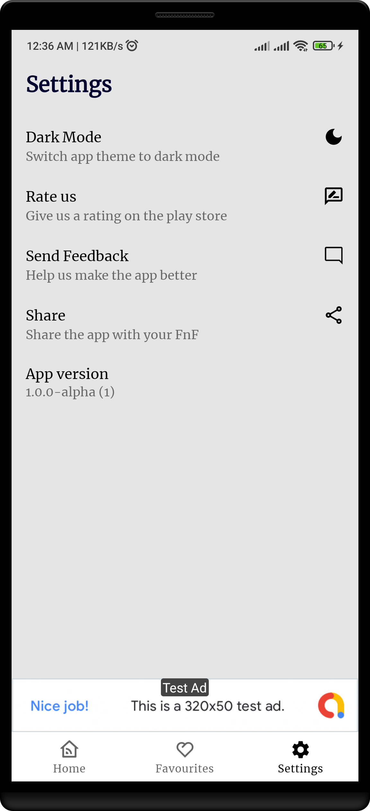Screen dimensions: 370x811
Task: Tap the Wi-Fi status icon
Action: click(301, 46)
